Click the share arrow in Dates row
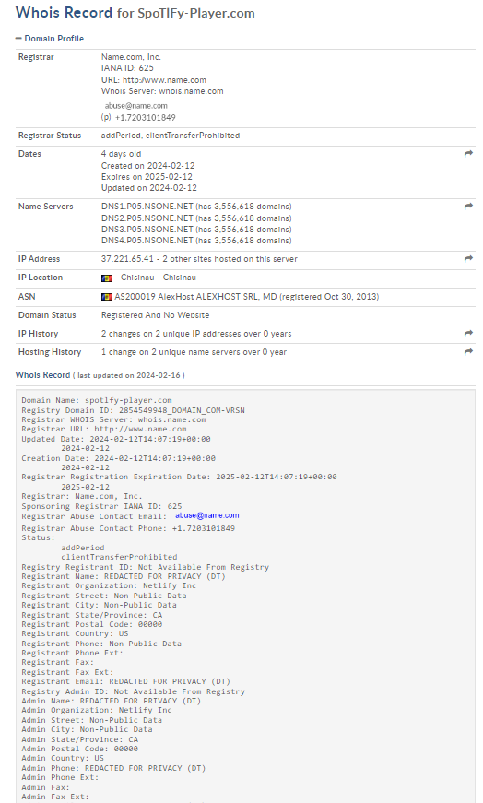Viewport: 483px width, 803px height. click(468, 154)
